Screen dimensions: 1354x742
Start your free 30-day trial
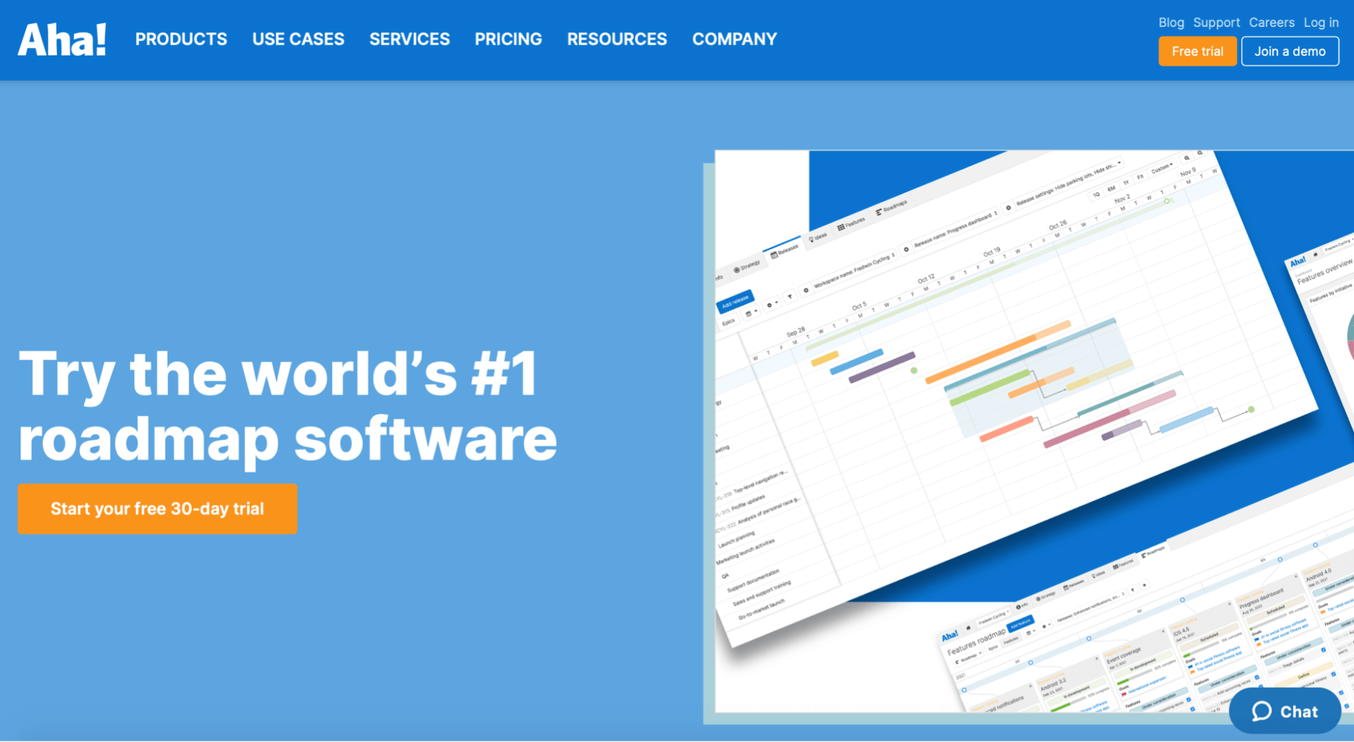[157, 508]
